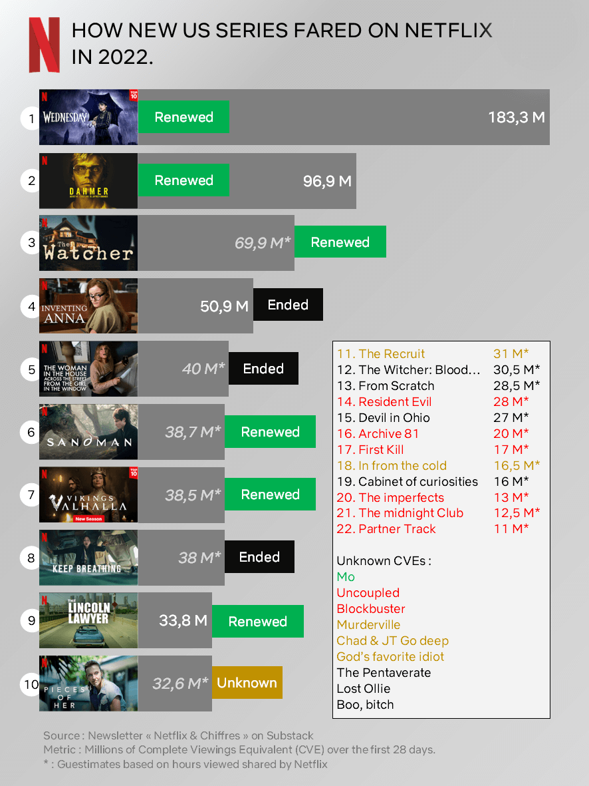Open the Inventing Anna thumbnail
Viewport: 589px width, 786px height.
pyautogui.click(x=88, y=305)
